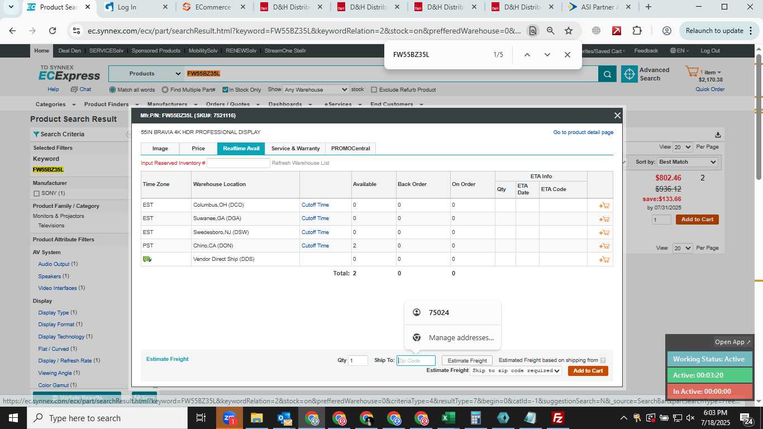Screen dimensions: 763x429
Task: Open File Explorer from the taskbar
Action: [256, 418]
